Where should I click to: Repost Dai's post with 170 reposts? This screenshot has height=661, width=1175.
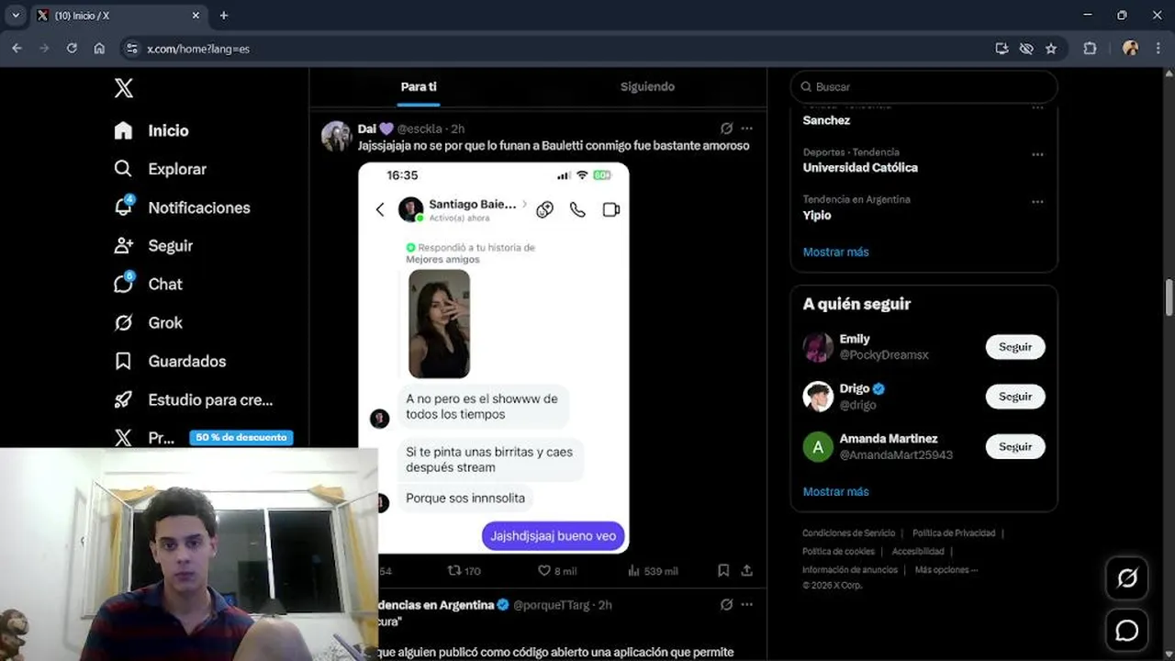tap(464, 570)
